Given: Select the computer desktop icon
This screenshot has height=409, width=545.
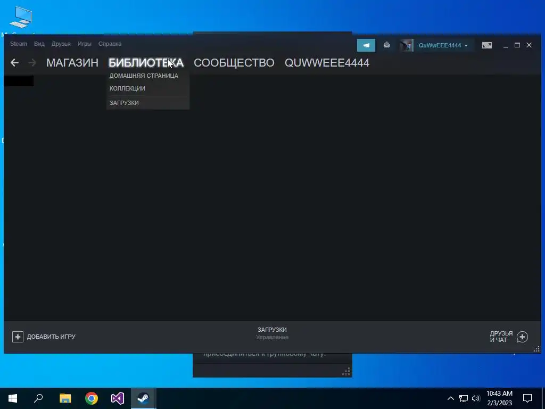Looking at the screenshot, I should point(21,18).
